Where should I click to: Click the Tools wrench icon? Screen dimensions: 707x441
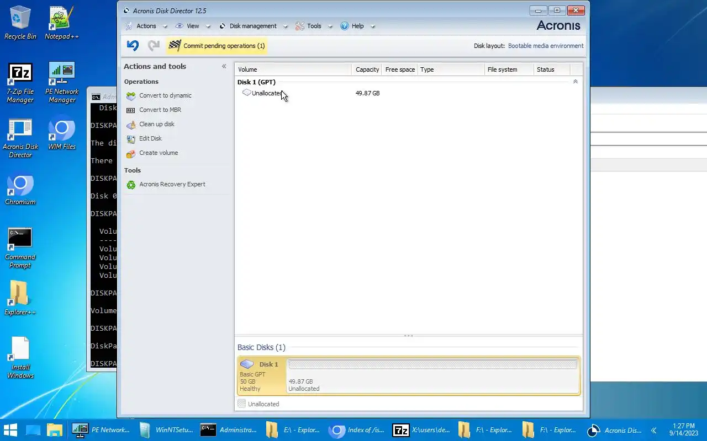tap(300, 26)
